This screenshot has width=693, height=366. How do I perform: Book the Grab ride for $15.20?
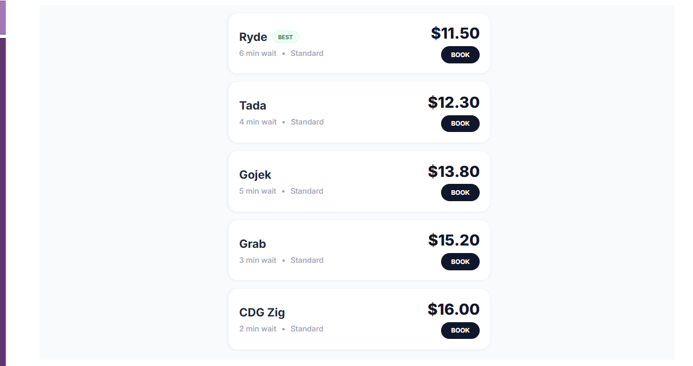point(460,262)
